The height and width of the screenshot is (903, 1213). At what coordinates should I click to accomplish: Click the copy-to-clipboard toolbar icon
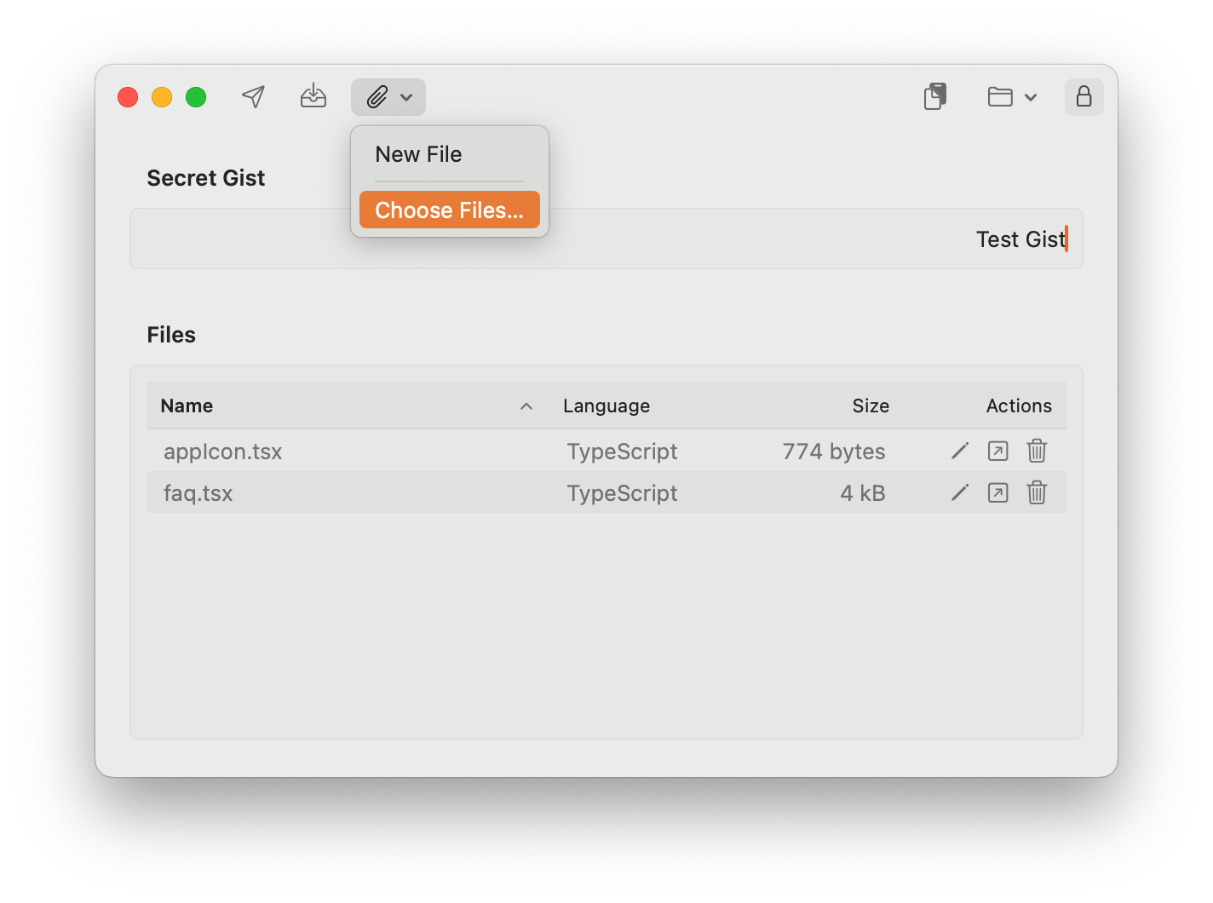pyautogui.click(x=934, y=96)
